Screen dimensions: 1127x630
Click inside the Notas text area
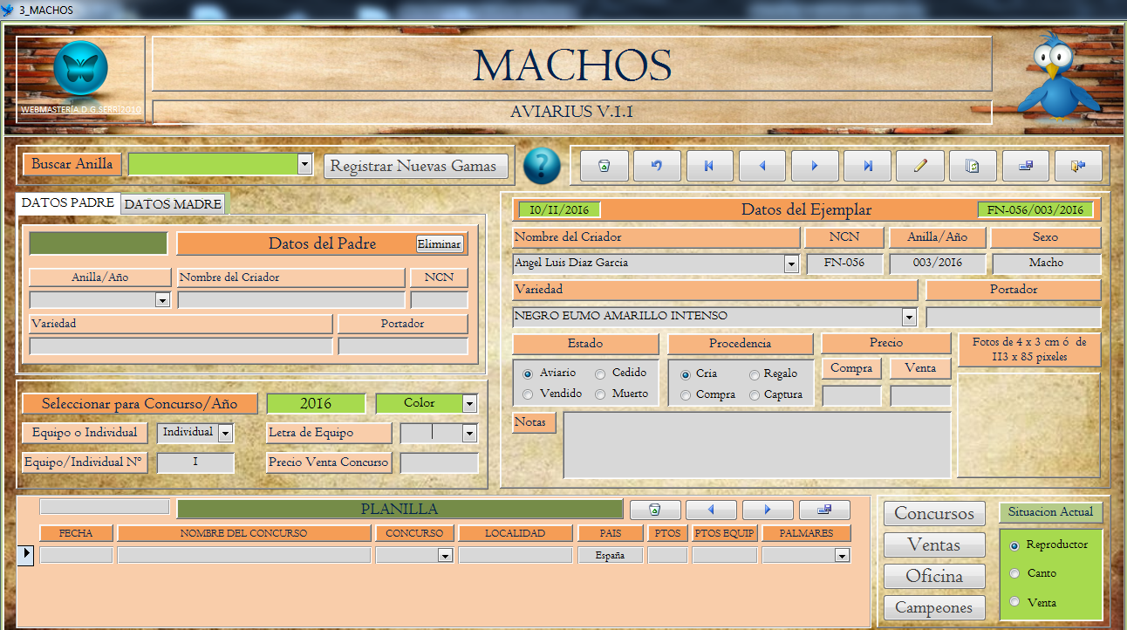[x=755, y=445]
